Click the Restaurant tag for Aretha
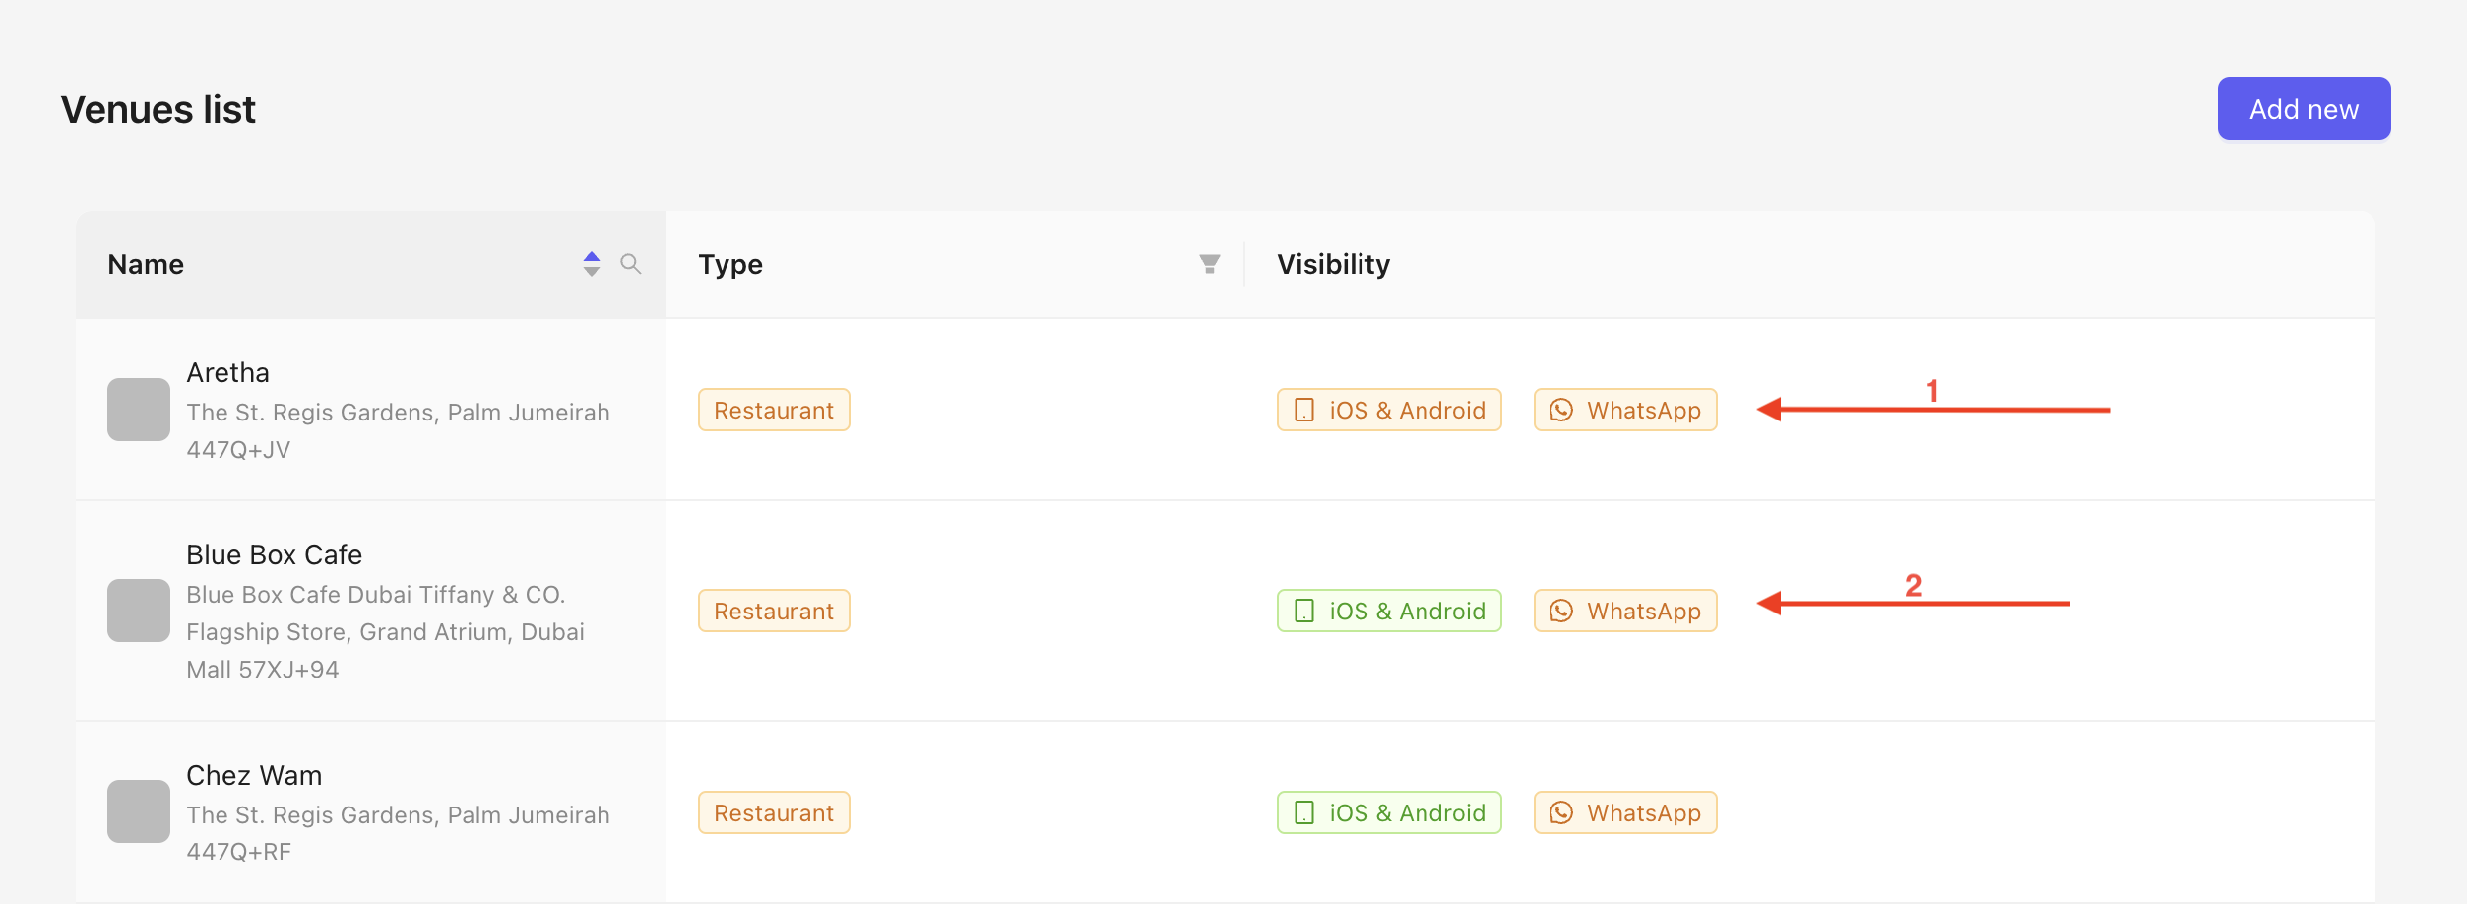The image size is (2467, 904). click(774, 410)
